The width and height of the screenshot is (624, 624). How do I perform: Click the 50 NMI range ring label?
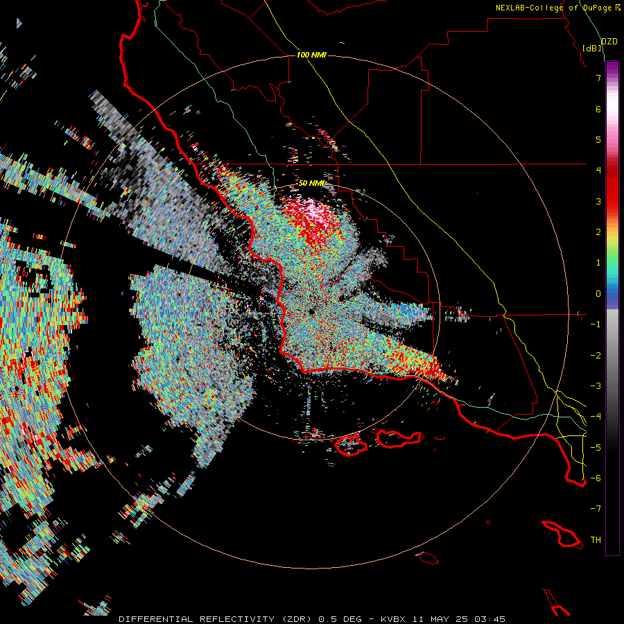(x=311, y=184)
